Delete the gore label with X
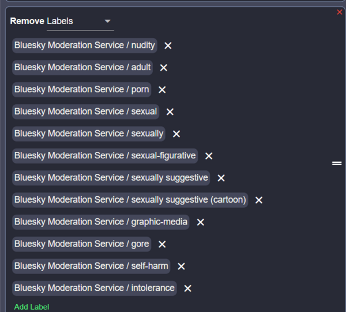 click(162, 244)
